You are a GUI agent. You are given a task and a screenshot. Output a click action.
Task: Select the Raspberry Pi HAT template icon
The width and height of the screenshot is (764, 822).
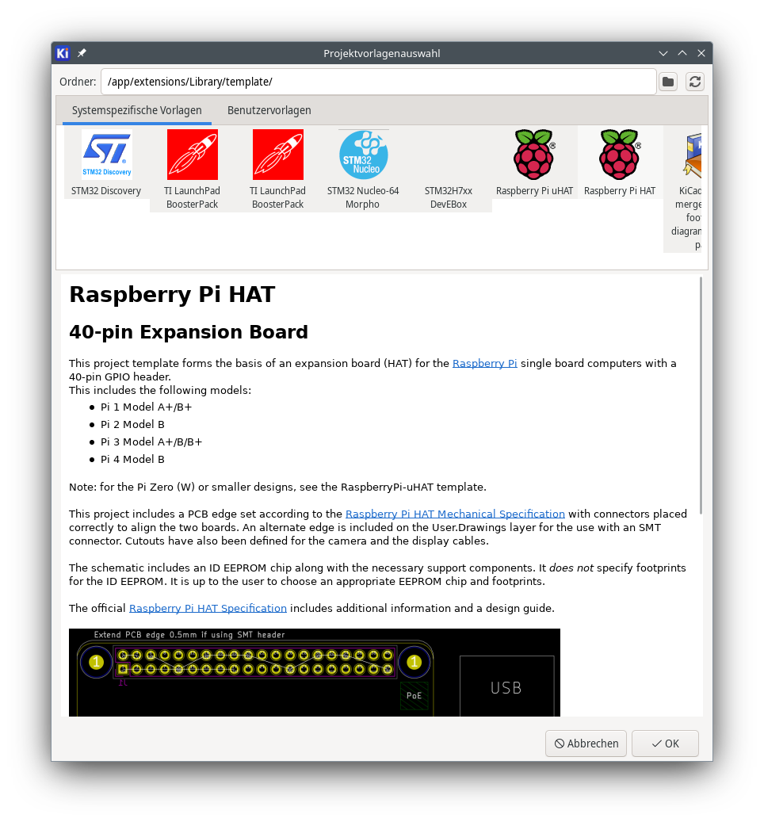point(620,155)
